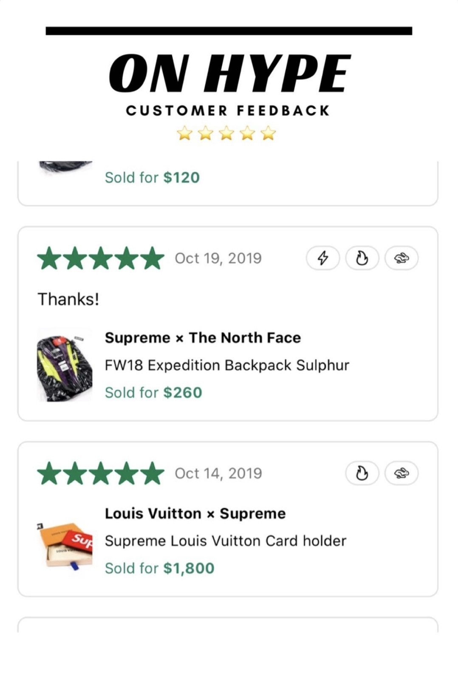Viewport: 458px width, 680px height.
Task: Open Supreme Louis Vuitton Card holder listing
Action: (x=226, y=541)
